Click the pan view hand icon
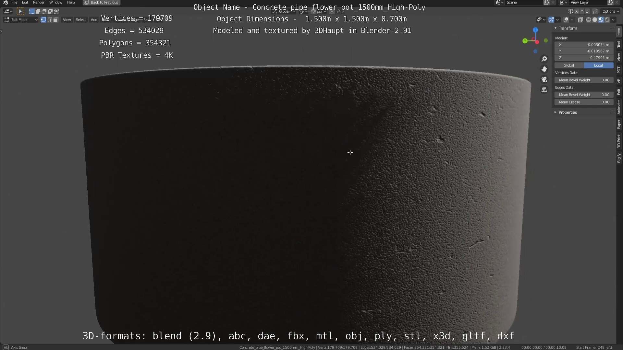The width and height of the screenshot is (623, 350). tap(544, 69)
